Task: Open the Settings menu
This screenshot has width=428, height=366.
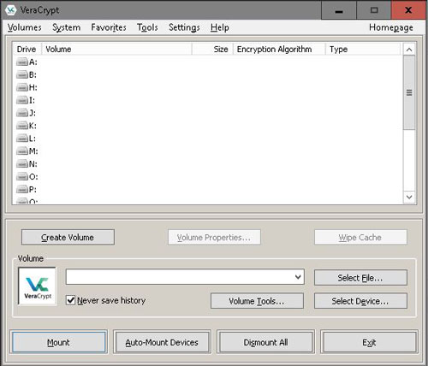Action: (184, 27)
